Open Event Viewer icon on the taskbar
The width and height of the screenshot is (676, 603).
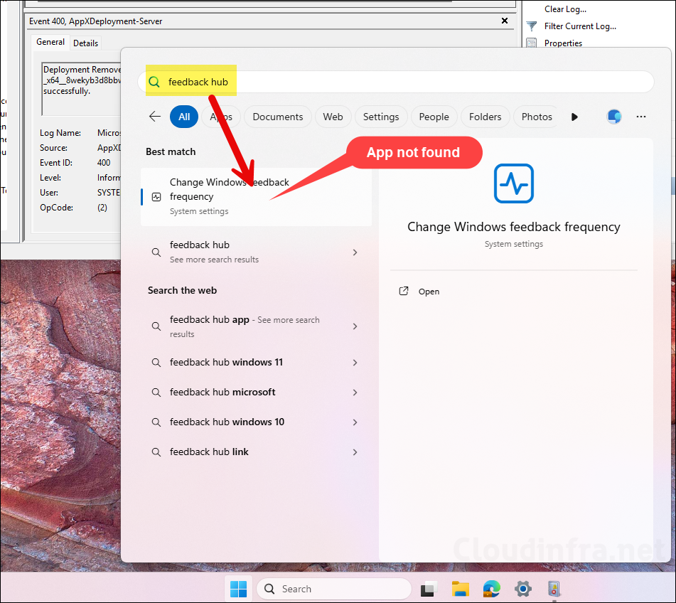click(554, 589)
